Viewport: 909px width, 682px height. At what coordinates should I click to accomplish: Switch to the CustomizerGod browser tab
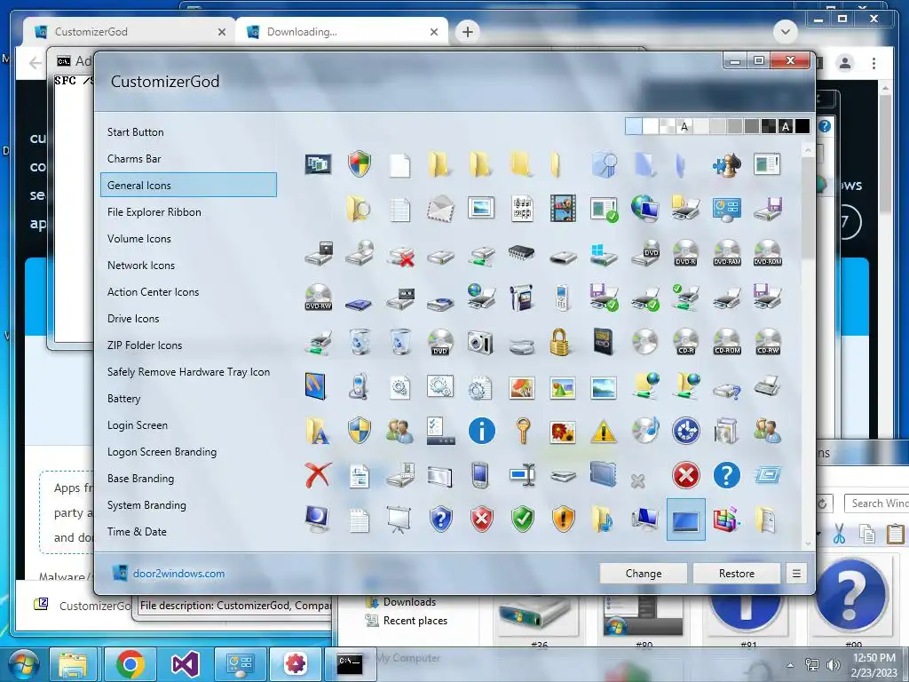[130, 32]
